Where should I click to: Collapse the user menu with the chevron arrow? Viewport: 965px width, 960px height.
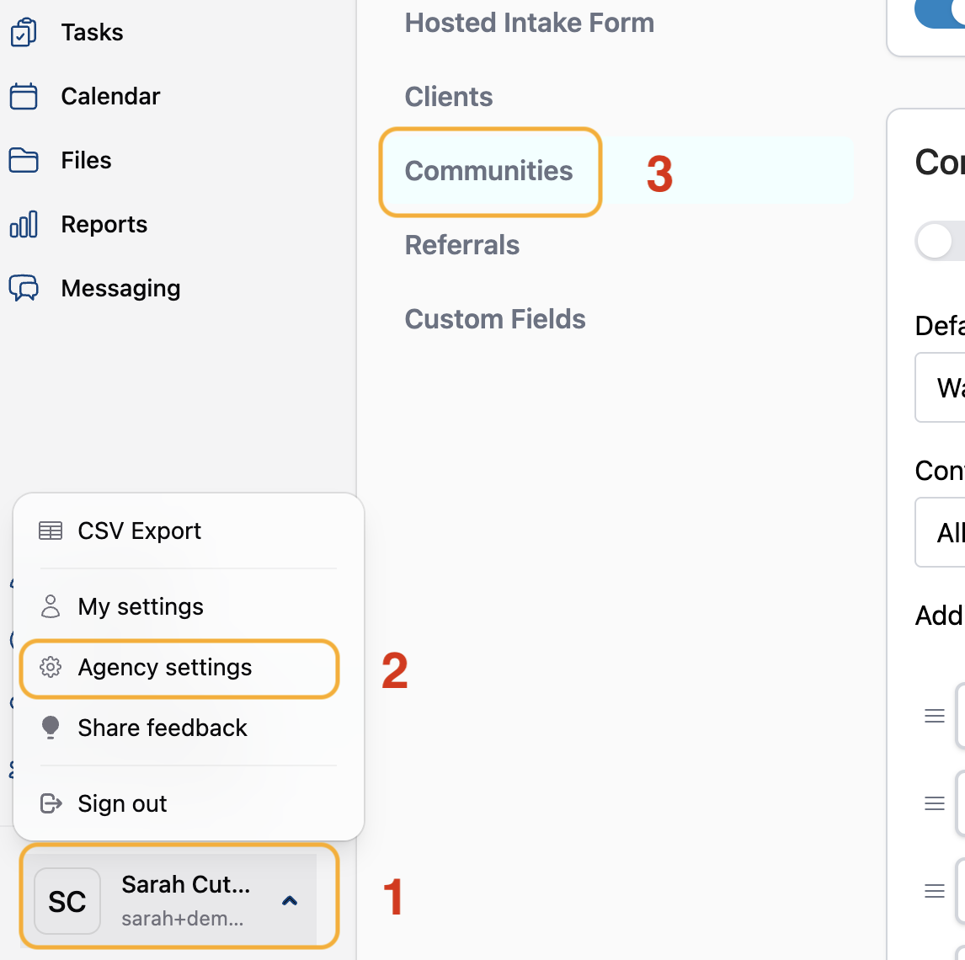coord(290,901)
